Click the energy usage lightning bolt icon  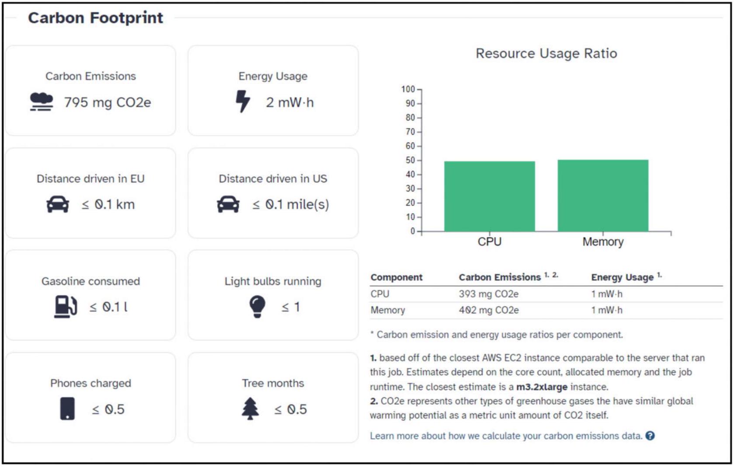[243, 102]
